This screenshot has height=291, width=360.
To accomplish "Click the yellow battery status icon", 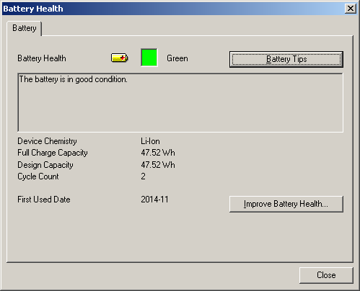I will (x=120, y=58).
